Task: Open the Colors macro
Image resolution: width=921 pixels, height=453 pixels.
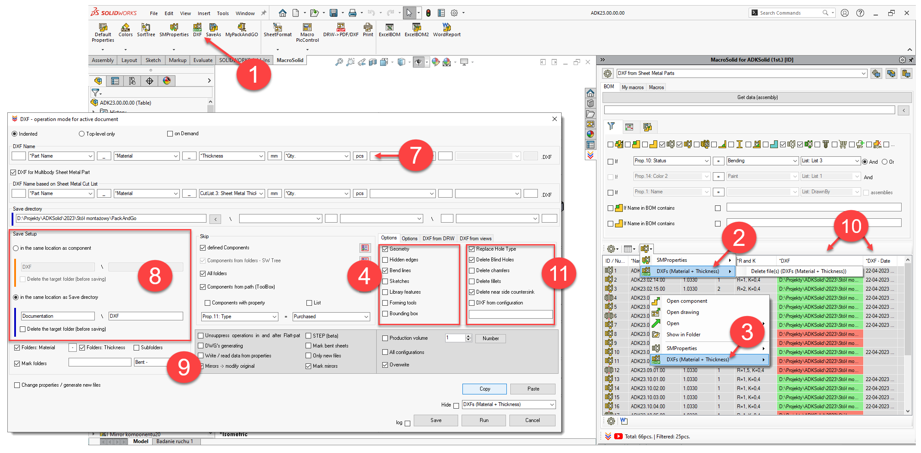Action: (125, 30)
